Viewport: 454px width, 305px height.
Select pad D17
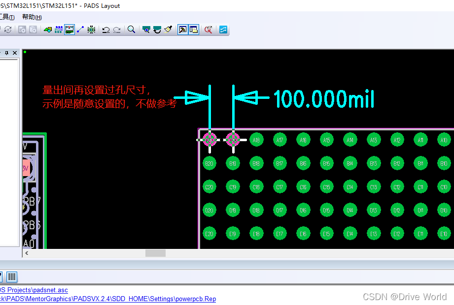coord(279,210)
